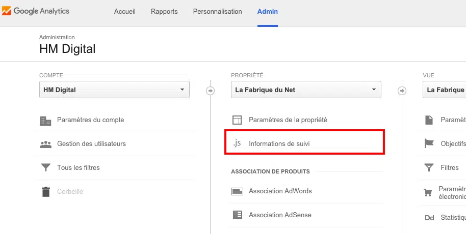Expand the Vue selector dropdown
This screenshot has width=466, height=234.
pos(445,90)
